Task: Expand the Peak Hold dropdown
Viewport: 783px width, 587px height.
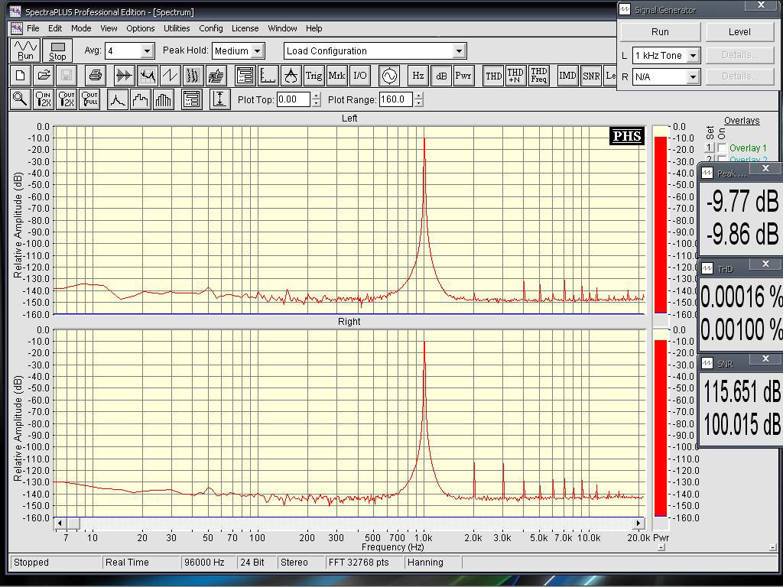Action: click(x=257, y=51)
